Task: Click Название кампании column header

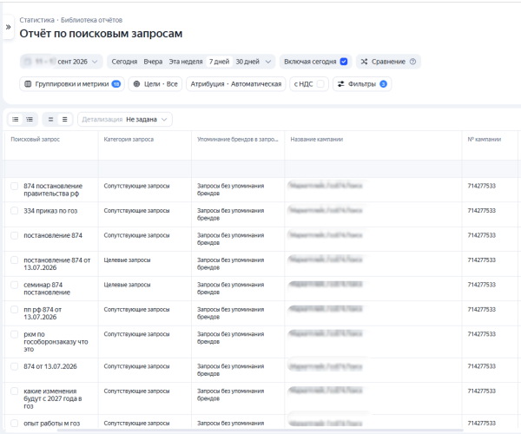Action: click(317, 139)
